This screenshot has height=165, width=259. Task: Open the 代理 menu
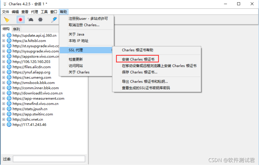pos(34,12)
